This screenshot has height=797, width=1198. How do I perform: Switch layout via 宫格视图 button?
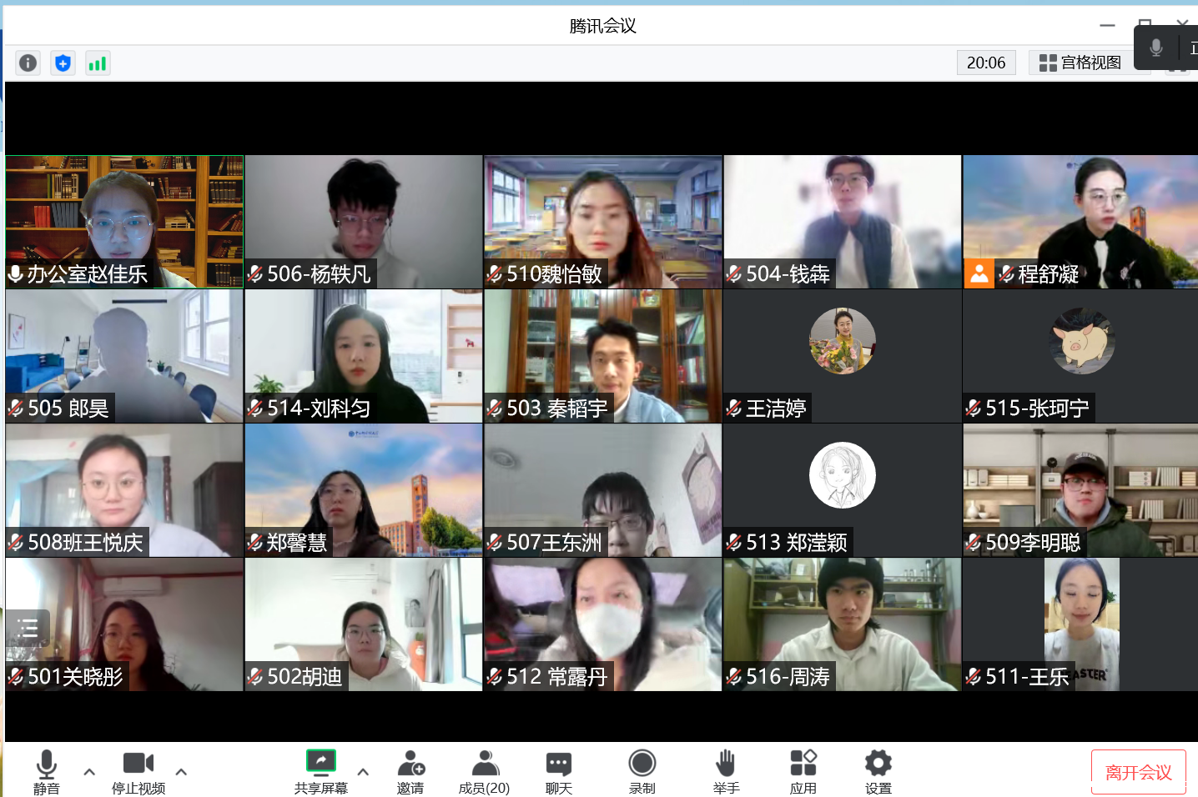click(x=1080, y=63)
